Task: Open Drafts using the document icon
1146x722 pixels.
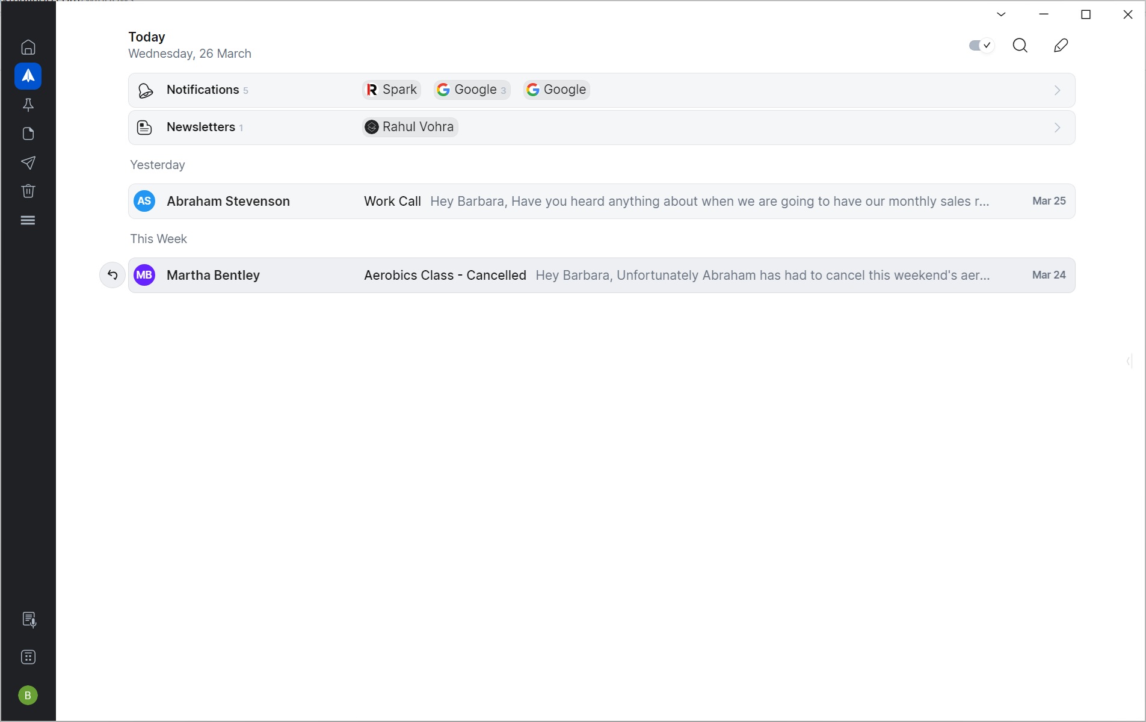Action: 28,134
